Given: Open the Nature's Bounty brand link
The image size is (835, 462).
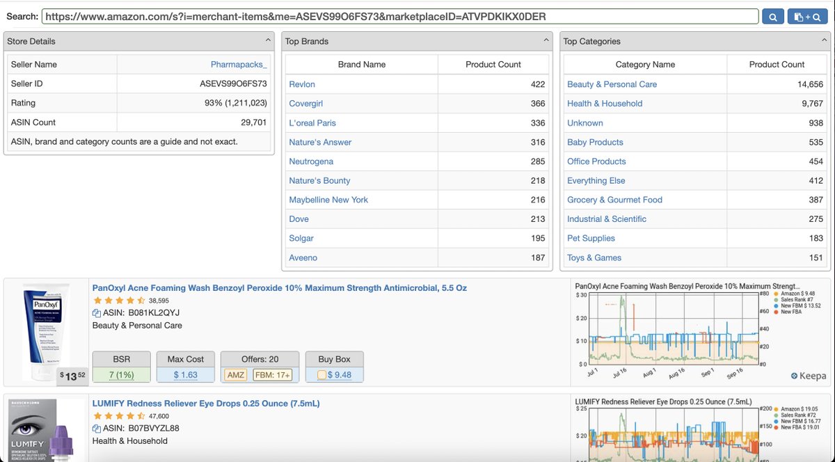Looking at the screenshot, I should (319, 181).
